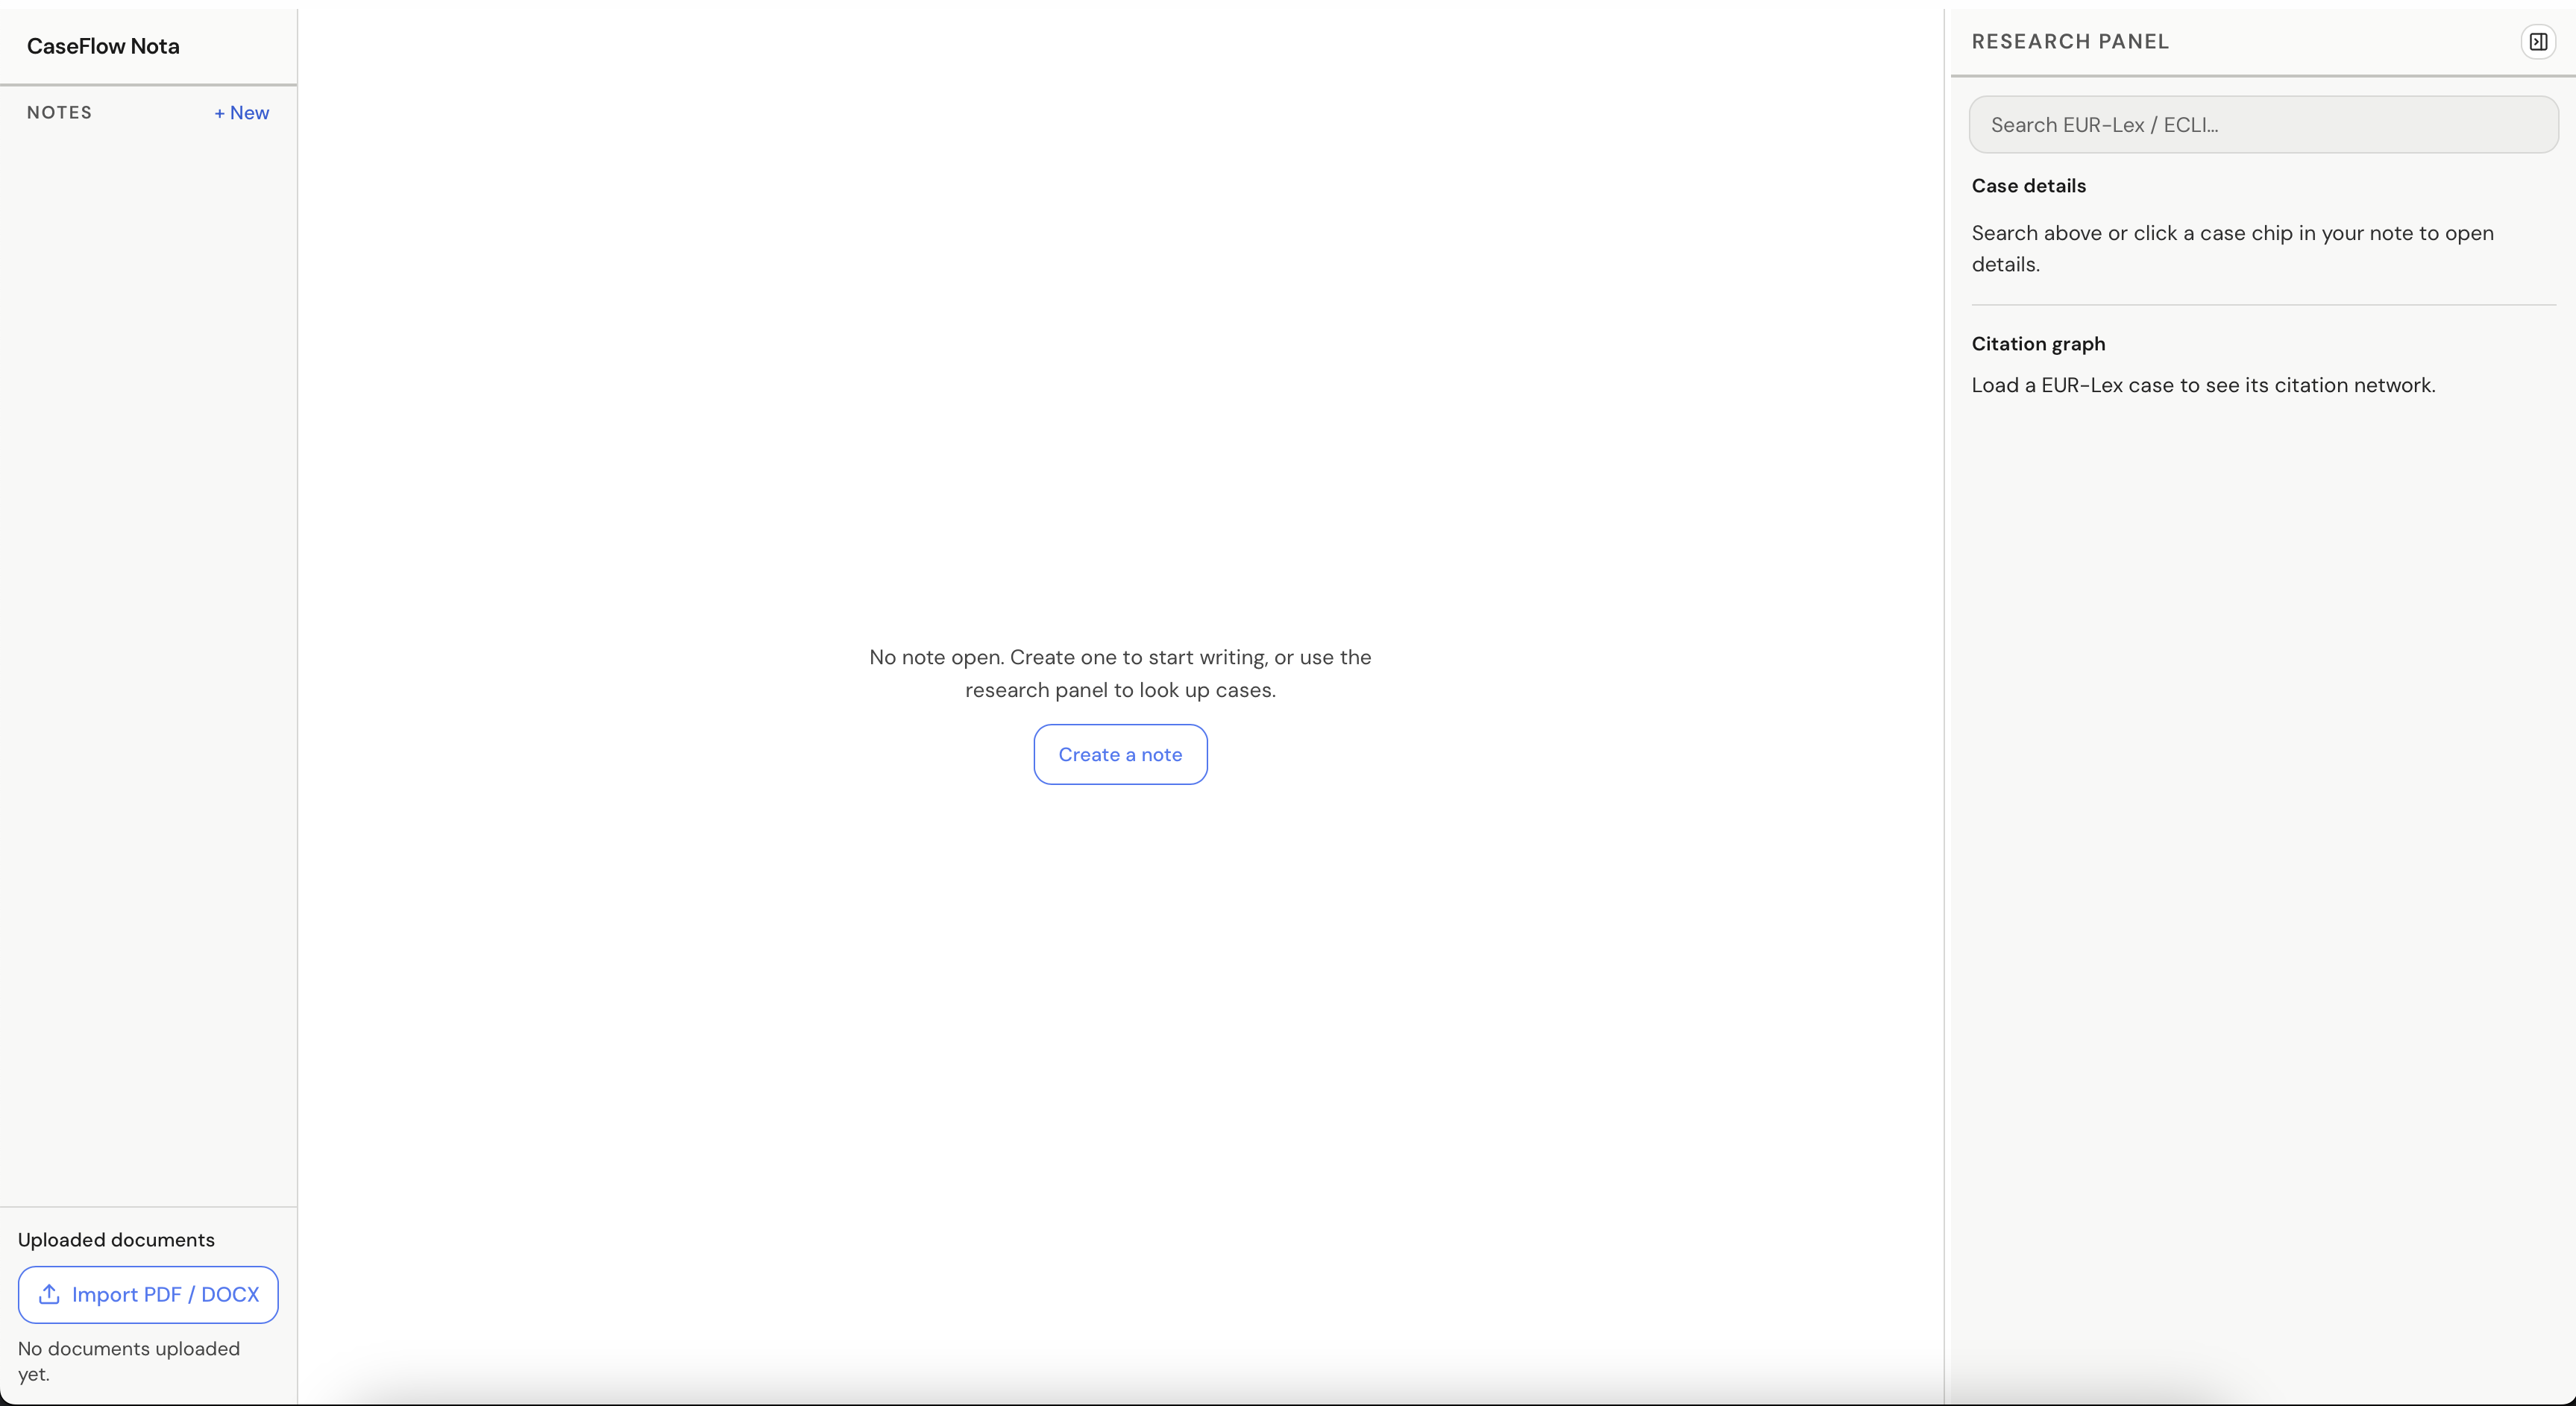The image size is (2576, 1406).
Task: Collapse the Research Panel using its header icon
Action: [x=2537, y=42]
